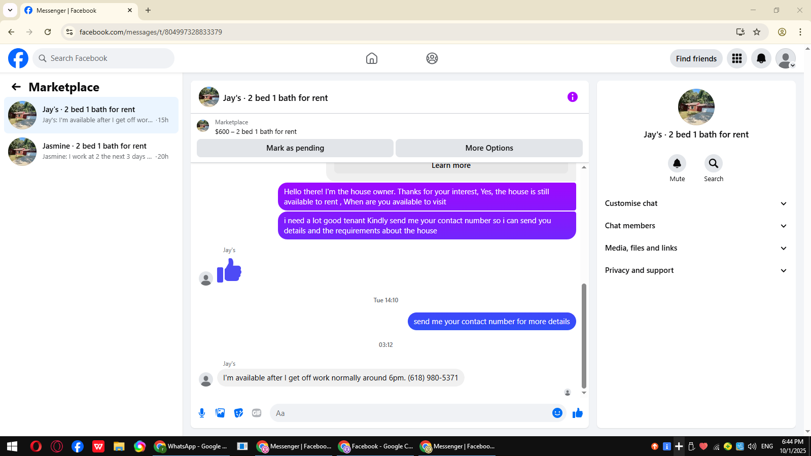The image size is (811, 456).
Task: Open the taskbar clock showing 6:44 PM
Action: (x=792, y=446)
